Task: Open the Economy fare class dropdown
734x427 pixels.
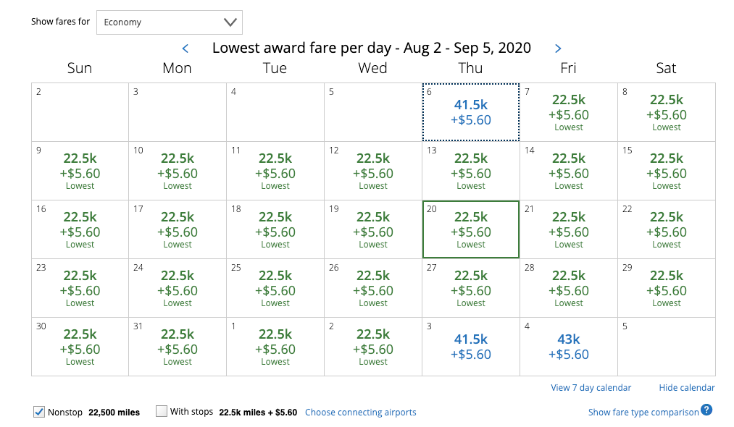Action: (x=170, y=22)
